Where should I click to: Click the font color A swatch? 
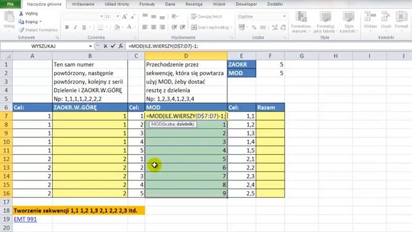[x=129, y=27]
